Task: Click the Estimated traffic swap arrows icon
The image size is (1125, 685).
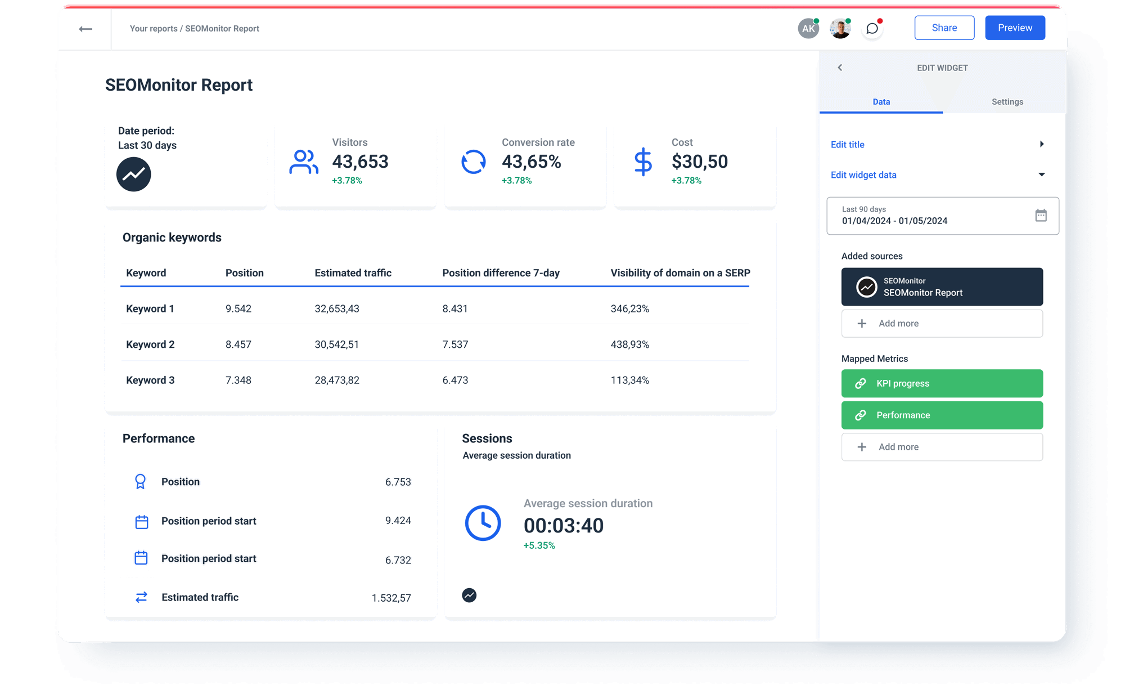Action: click(x=141, y=597)
